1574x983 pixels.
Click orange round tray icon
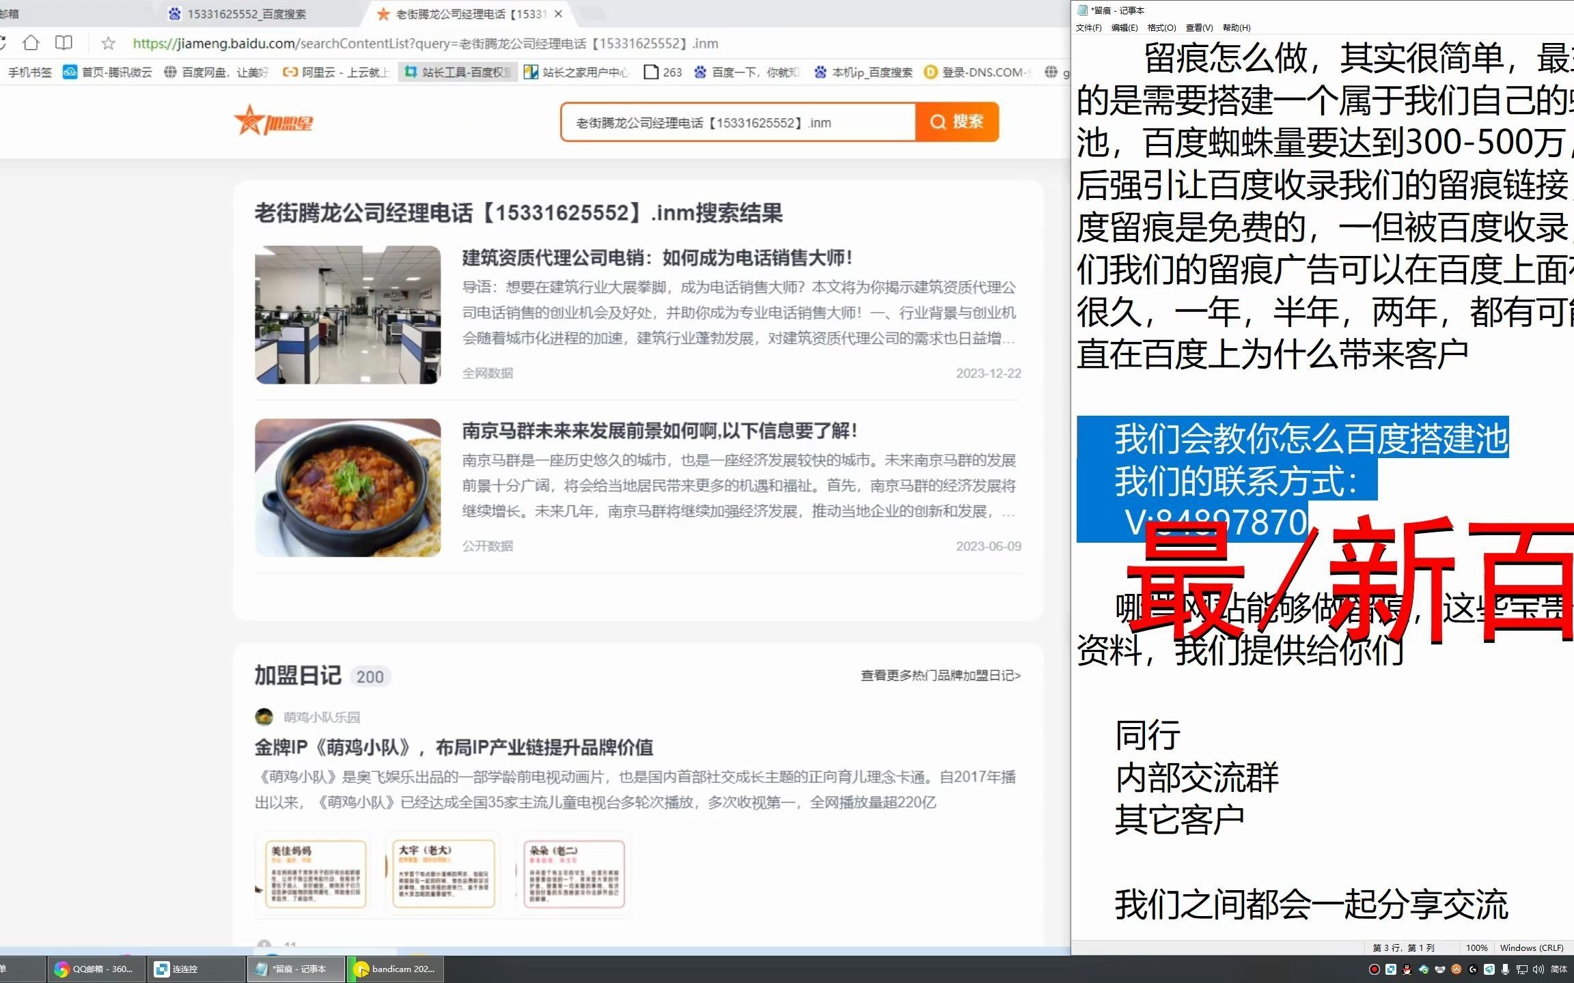[1456, 969]
